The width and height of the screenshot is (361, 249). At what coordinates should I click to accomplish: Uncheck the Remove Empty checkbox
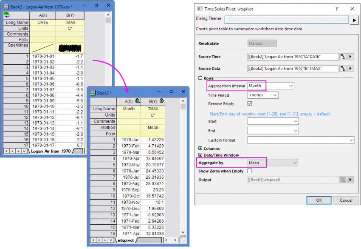pos(250,103)
